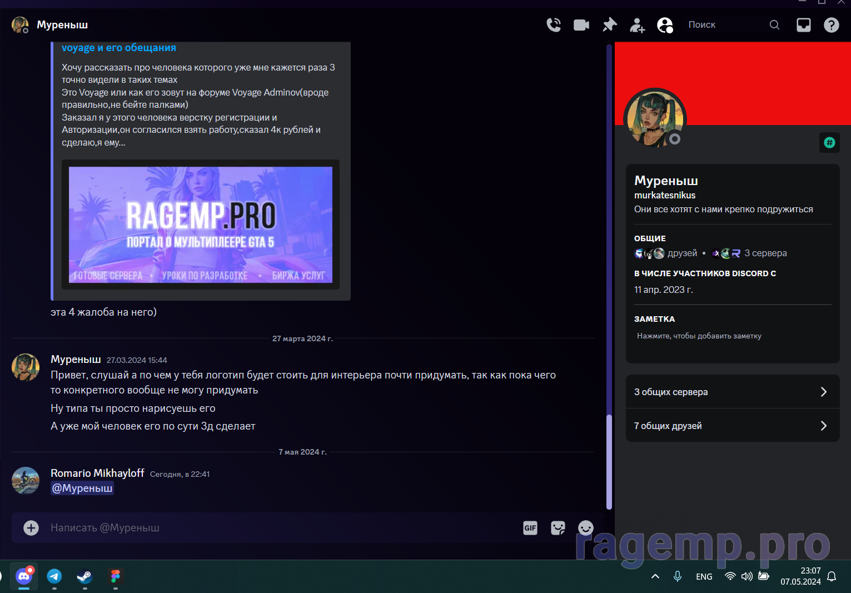
Task: Click the mutual friends avatars link
Action: pyautogui.click(x=666, y=253)
